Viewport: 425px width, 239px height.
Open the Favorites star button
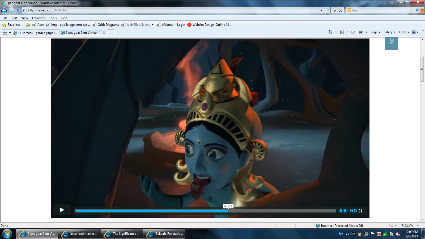pos(11,25)
